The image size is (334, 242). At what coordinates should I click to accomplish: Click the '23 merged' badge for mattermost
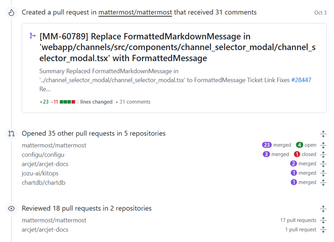pos(276,145)
